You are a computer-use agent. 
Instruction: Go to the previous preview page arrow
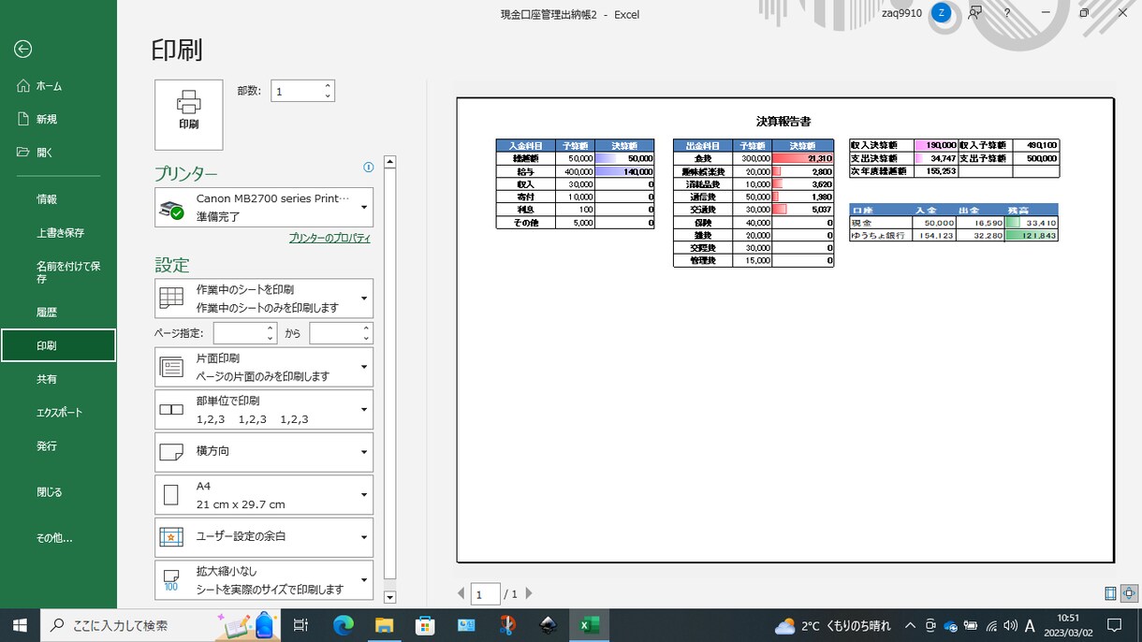click(x=461, y=593)
